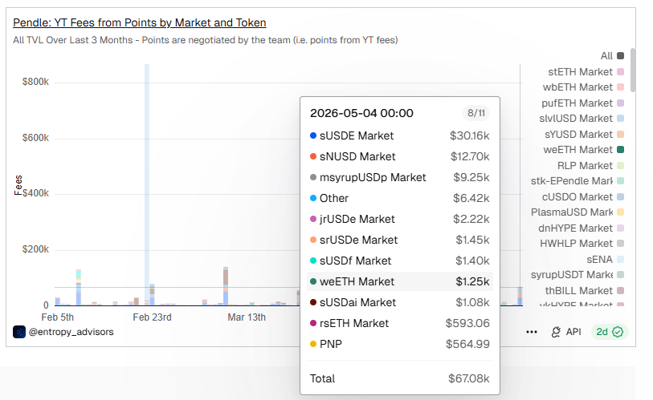The width and height of the screenshot is (653, 400).
Task: Click the API plug icon
Action: pos(556,332)
